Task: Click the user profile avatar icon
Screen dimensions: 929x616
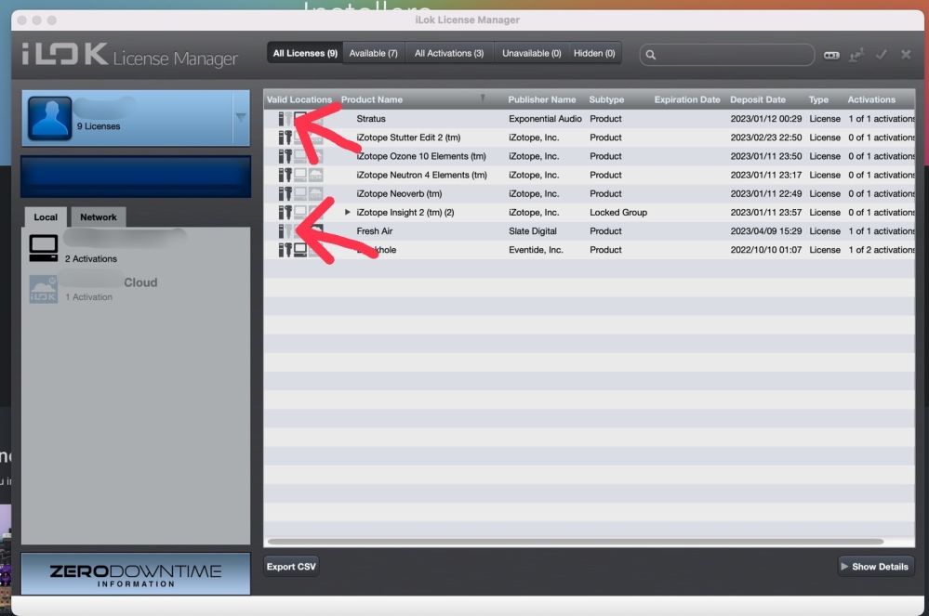Action: [x=49, y=118]
